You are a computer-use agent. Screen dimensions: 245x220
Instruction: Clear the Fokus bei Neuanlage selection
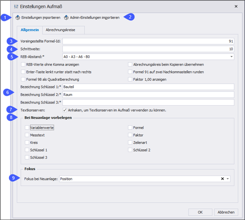coord(222,179)
